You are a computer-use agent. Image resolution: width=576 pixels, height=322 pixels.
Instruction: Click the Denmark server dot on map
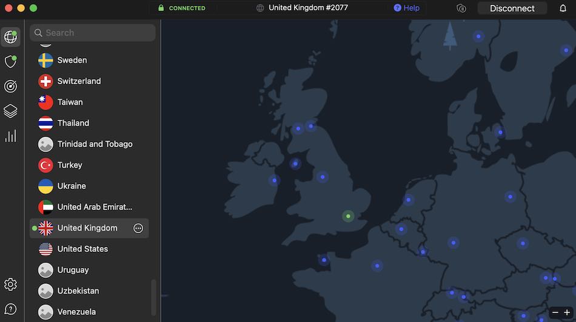(500, 132)
